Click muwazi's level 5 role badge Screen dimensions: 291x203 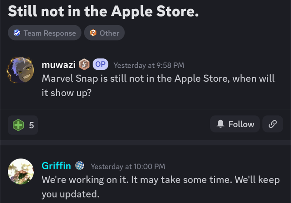[84, 64]
